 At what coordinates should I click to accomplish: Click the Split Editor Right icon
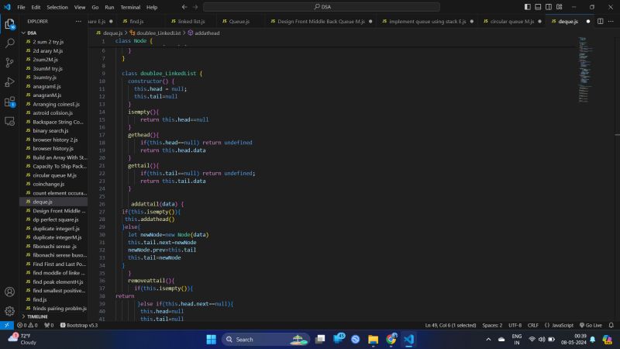pos(600,22)
